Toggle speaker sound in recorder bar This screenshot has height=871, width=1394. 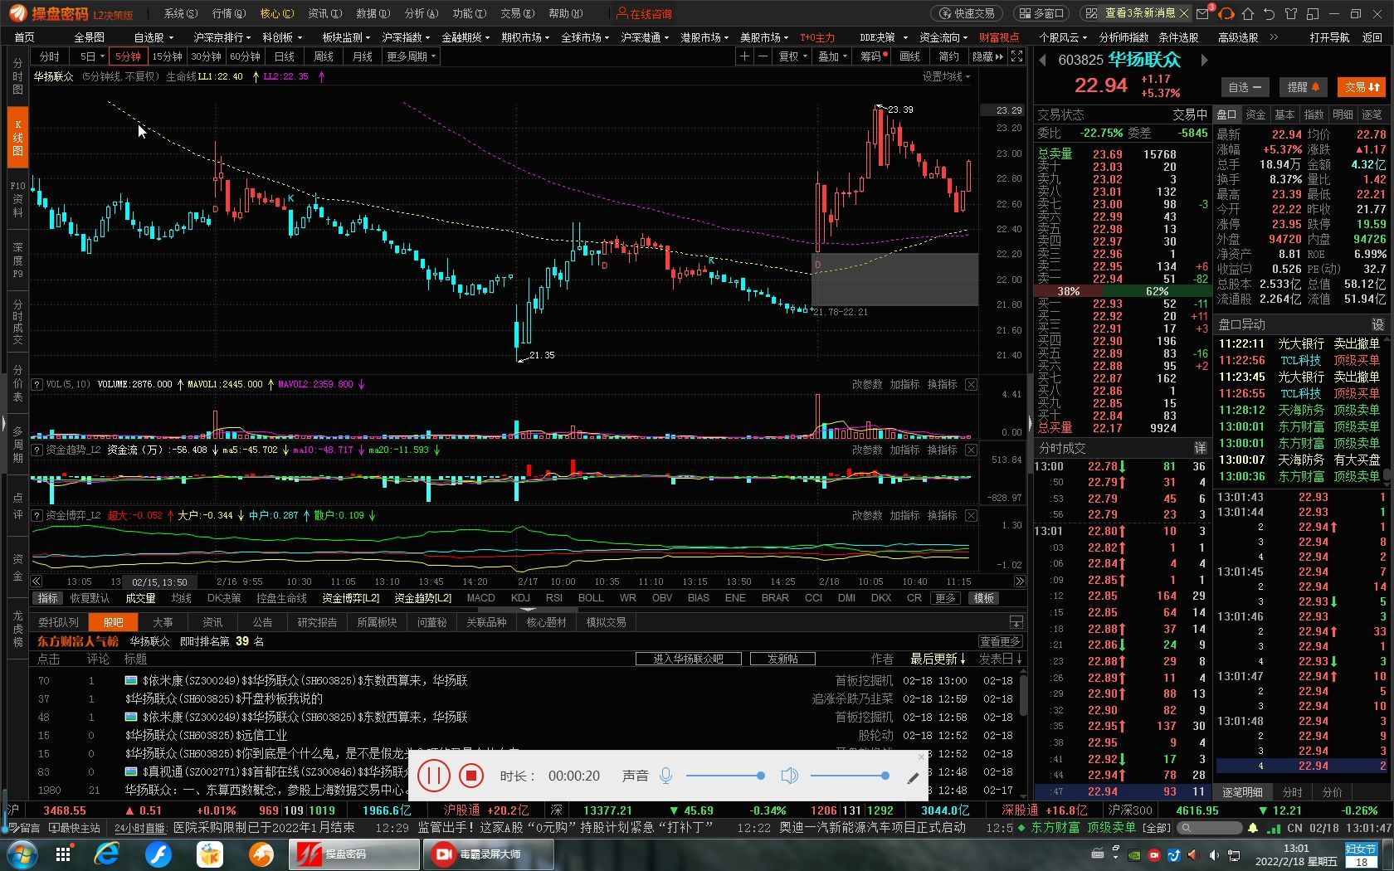(x=789, y=776)
